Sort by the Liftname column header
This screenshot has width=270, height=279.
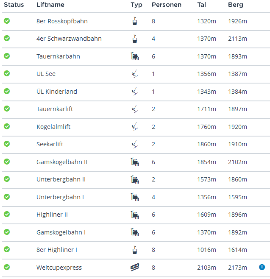pyautogui.click(x=50, y=5)
